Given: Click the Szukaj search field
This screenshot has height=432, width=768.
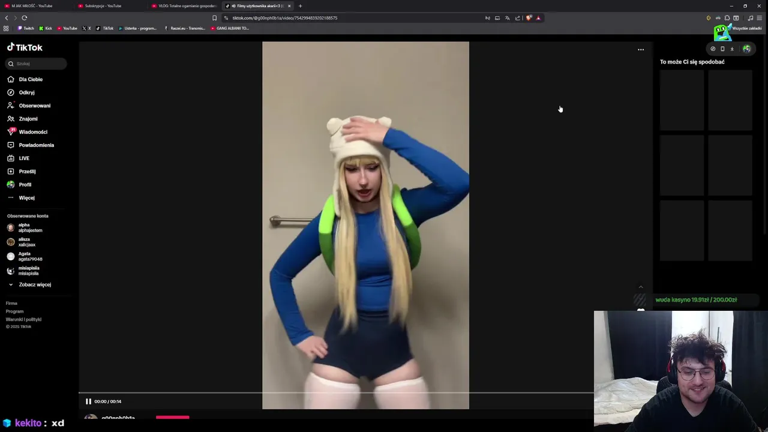Looking at the screenshot, I should click(37, 64).
